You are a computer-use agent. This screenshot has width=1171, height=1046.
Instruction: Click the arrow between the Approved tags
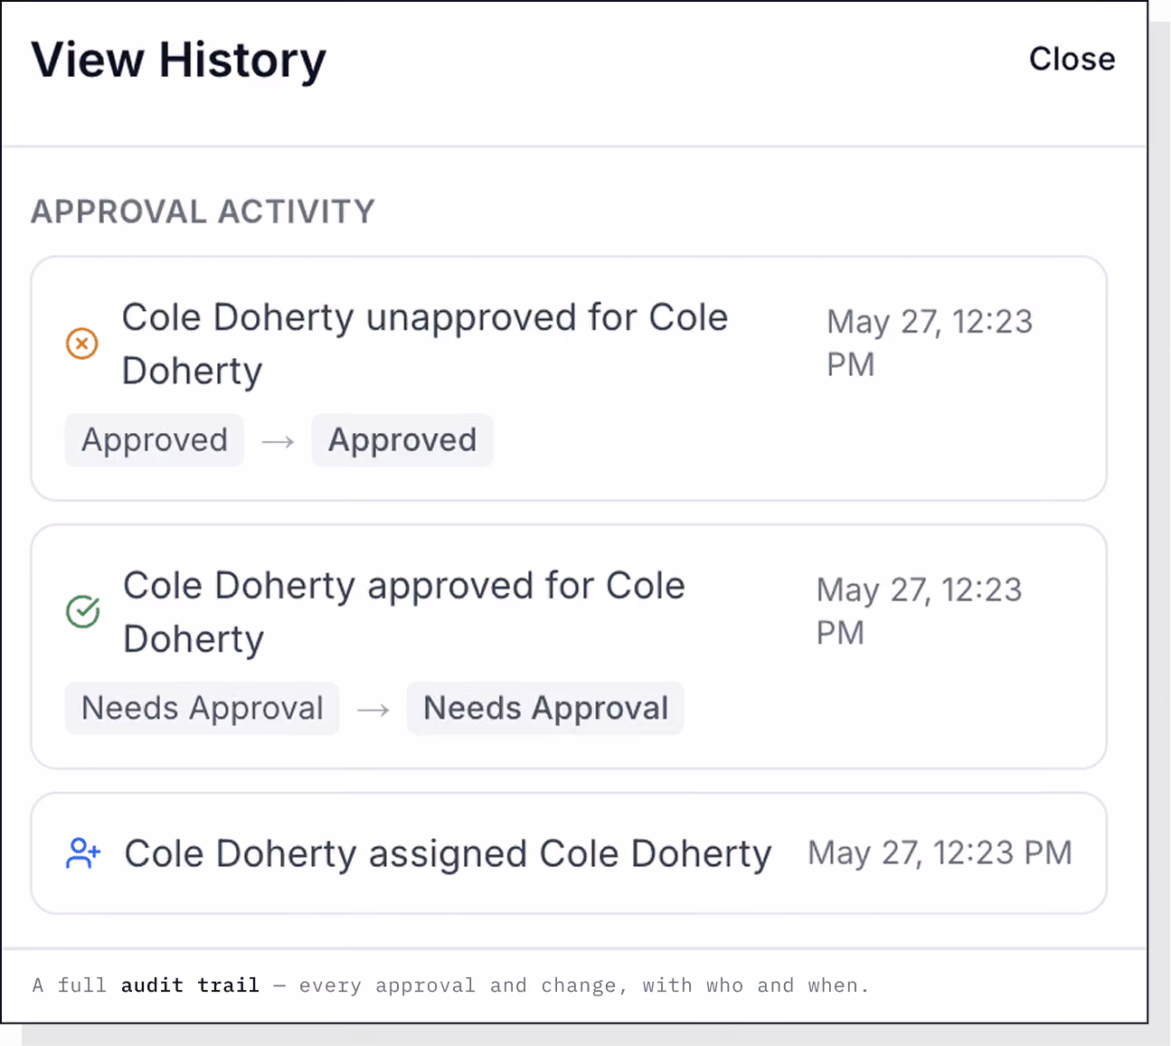278,441
